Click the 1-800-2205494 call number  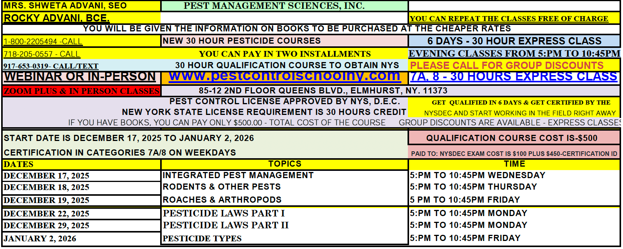(x=43, y=41)
